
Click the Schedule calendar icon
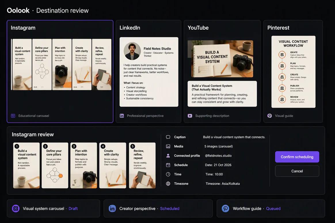(x=168, y=165)
